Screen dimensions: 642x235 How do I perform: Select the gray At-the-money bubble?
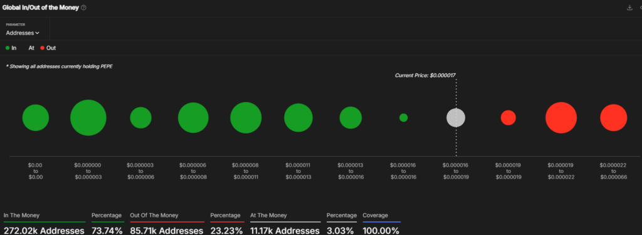[456, 118]
